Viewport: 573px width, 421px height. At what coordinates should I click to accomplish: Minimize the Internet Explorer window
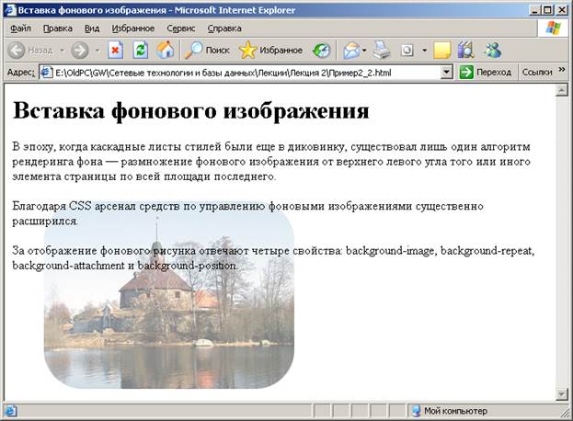click(x=535, y=10)
